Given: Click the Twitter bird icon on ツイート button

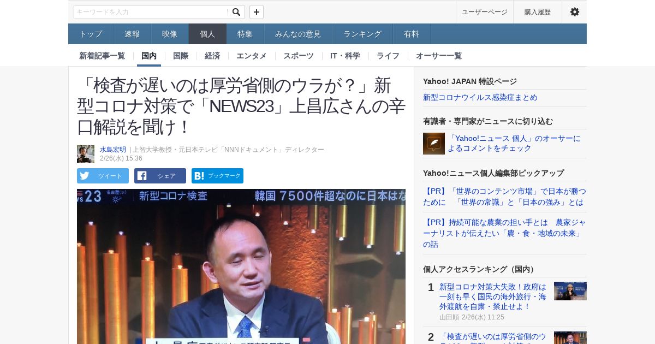Looking at the screenshot, I should coord(84,176).
